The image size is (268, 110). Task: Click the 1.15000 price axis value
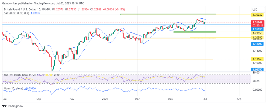point(257,51)
